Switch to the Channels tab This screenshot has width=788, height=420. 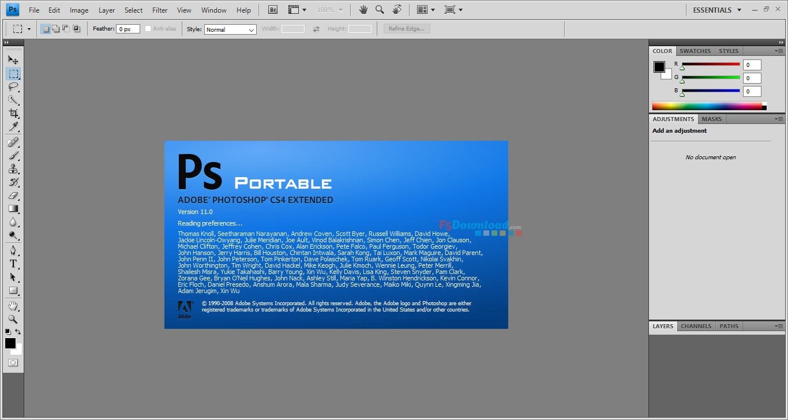[696, 326]
